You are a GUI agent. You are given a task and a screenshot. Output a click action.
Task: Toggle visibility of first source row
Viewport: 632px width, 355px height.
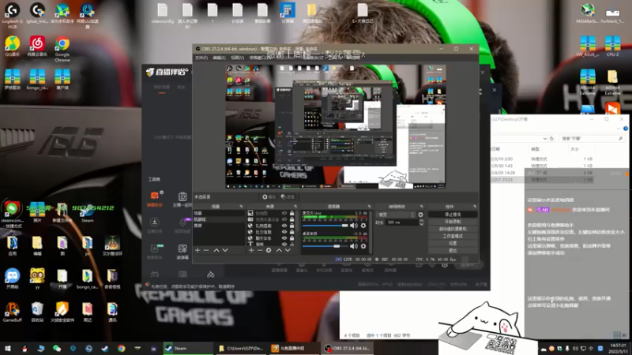coord(284,213)
